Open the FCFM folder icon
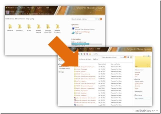The width and height of the screenshot is (161, 114). point(29,26)
